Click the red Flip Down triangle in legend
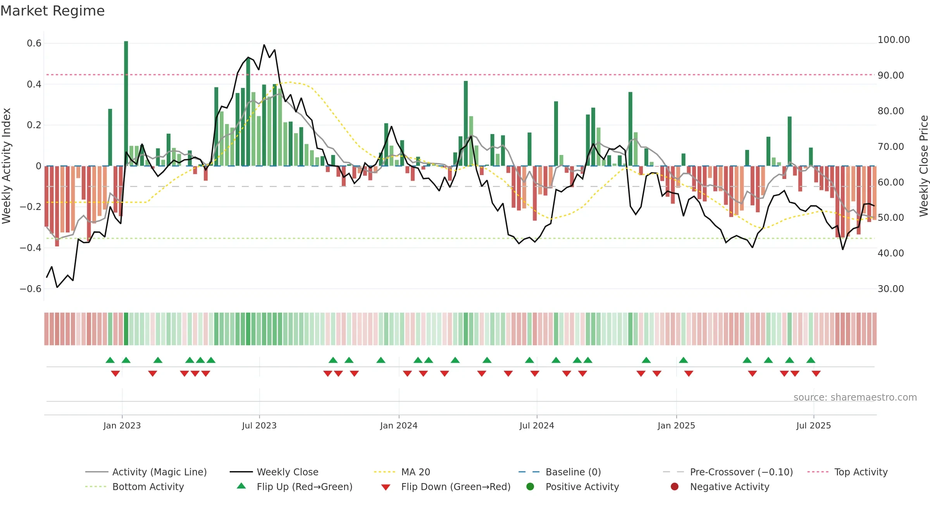The width and height of the screenshot is (930, 523). pyautogui.click(x=386, y=487)
